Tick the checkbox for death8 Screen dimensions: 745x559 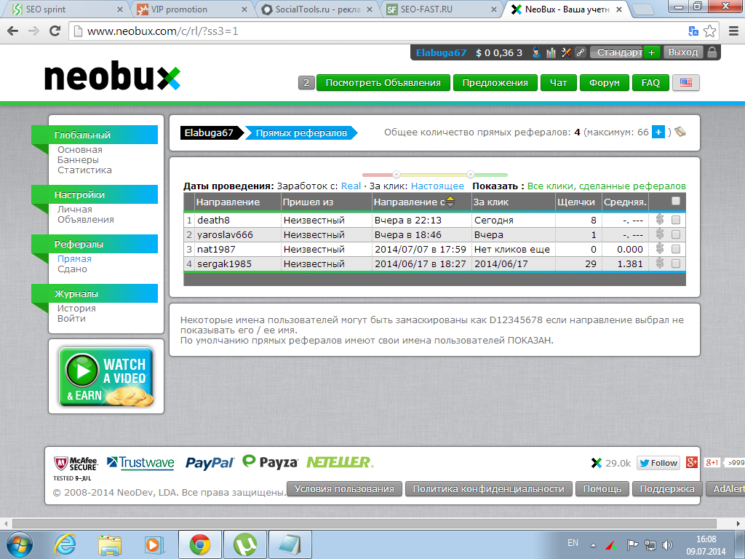(676, 220)
